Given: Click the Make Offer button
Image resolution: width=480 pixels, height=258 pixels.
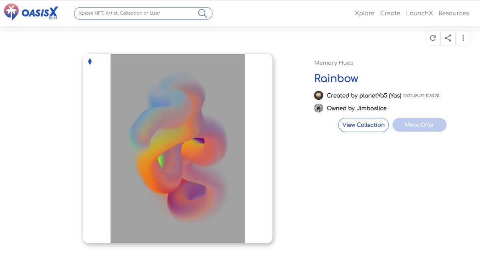Looking at the screenshot, I should 419,125.
